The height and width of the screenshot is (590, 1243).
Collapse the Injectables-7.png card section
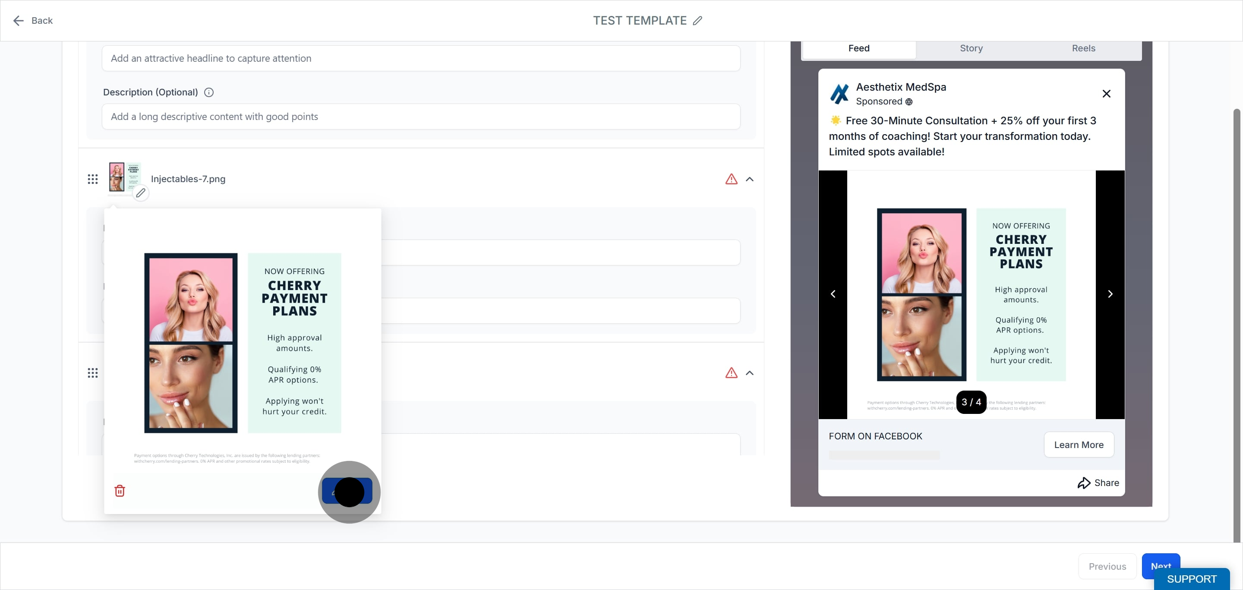[x=750, y=180]
